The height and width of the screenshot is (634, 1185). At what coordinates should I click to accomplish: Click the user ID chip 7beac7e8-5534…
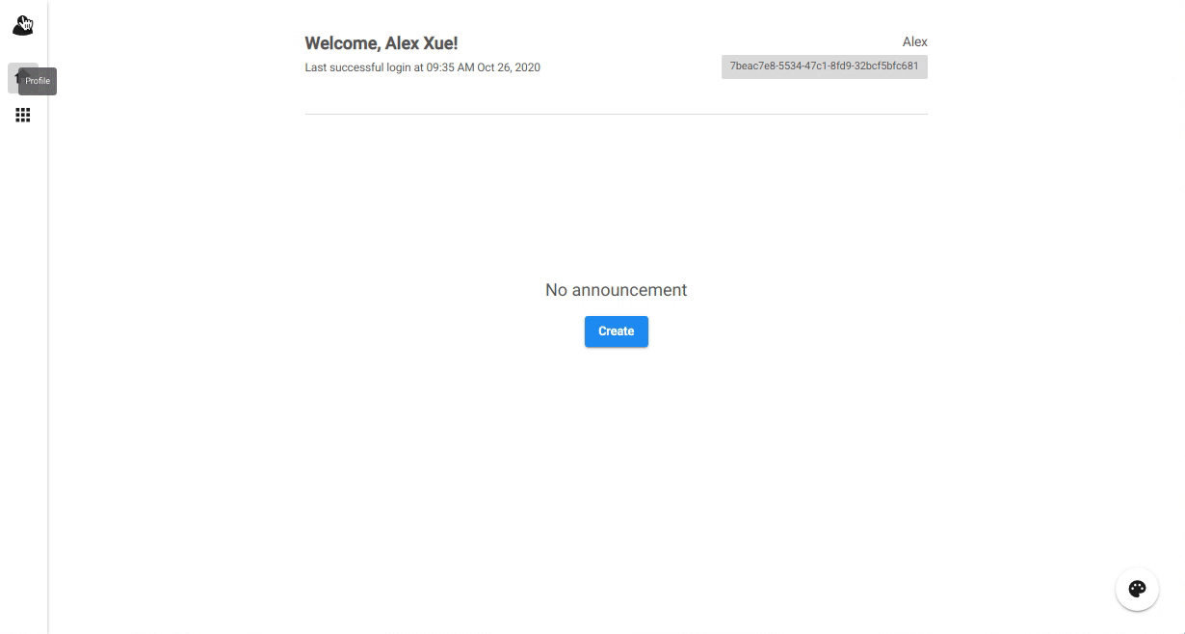click(x=825, y=66)
